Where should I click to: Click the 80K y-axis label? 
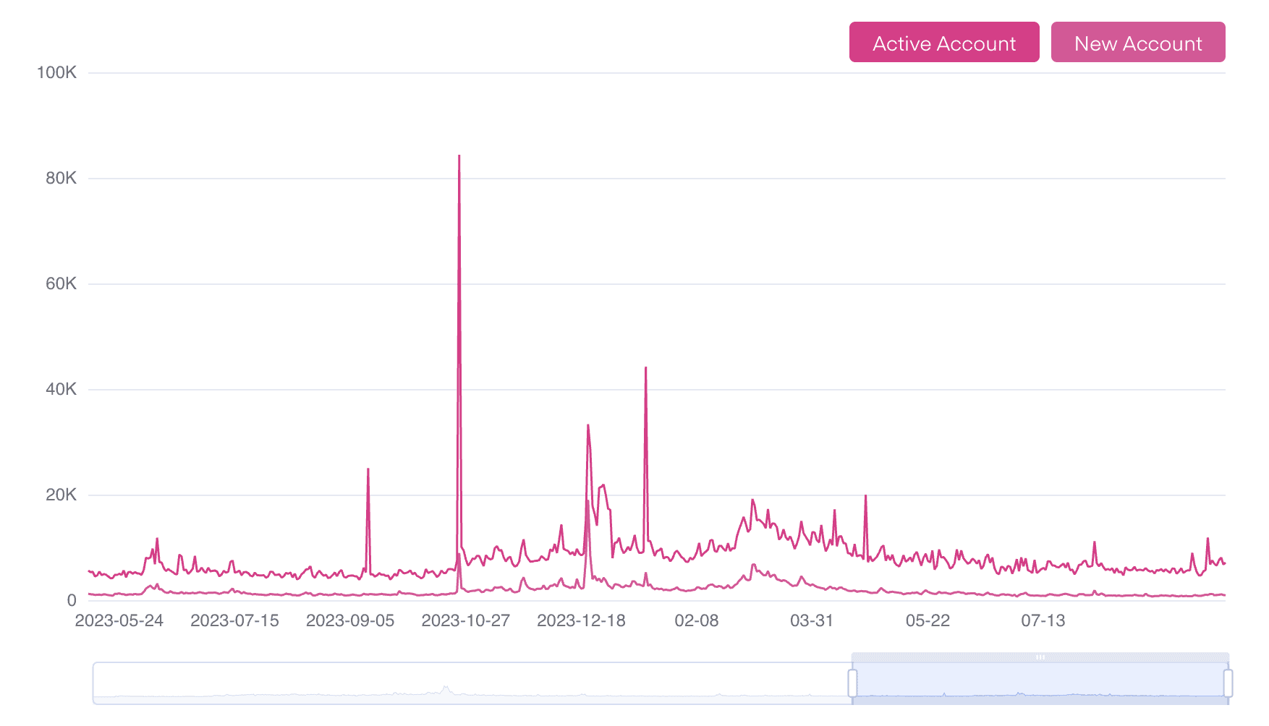coord(61,178)
